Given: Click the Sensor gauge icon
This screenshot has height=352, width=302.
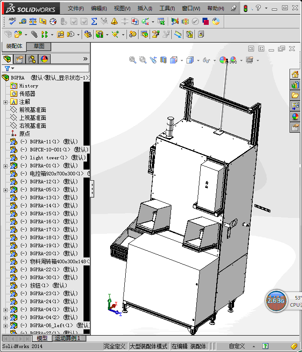Looking at the screenshot, I should 53,22.
